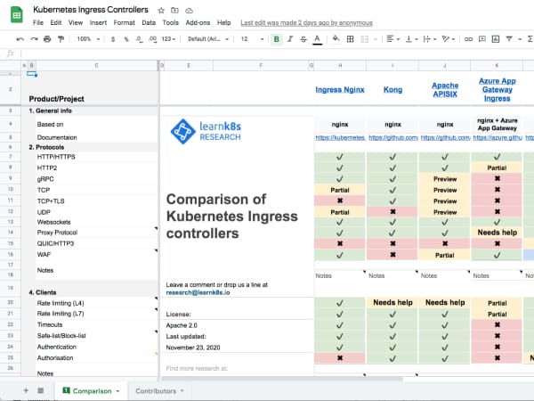Viewport: 534px width, 401px height.
Task: Open text rotation options
Action: point(449,39)
